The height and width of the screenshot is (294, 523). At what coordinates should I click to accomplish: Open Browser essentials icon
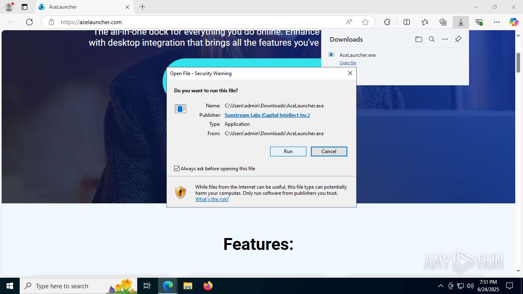click(x=479, y=22)
